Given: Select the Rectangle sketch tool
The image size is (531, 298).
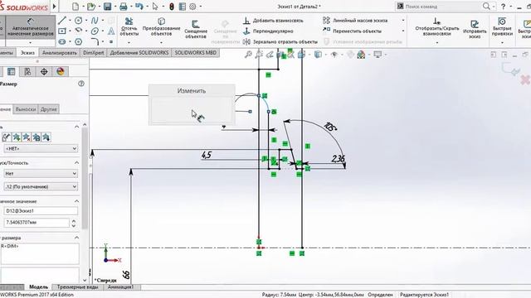Looking at the screenshot, I should coord(62,31).
